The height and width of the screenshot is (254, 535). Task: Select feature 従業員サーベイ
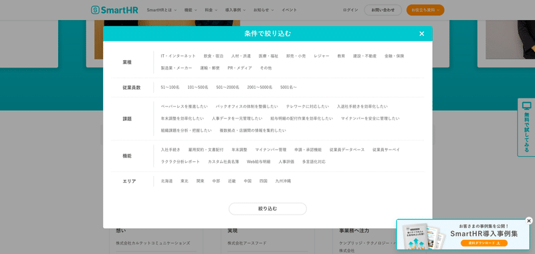pos(386,150)
